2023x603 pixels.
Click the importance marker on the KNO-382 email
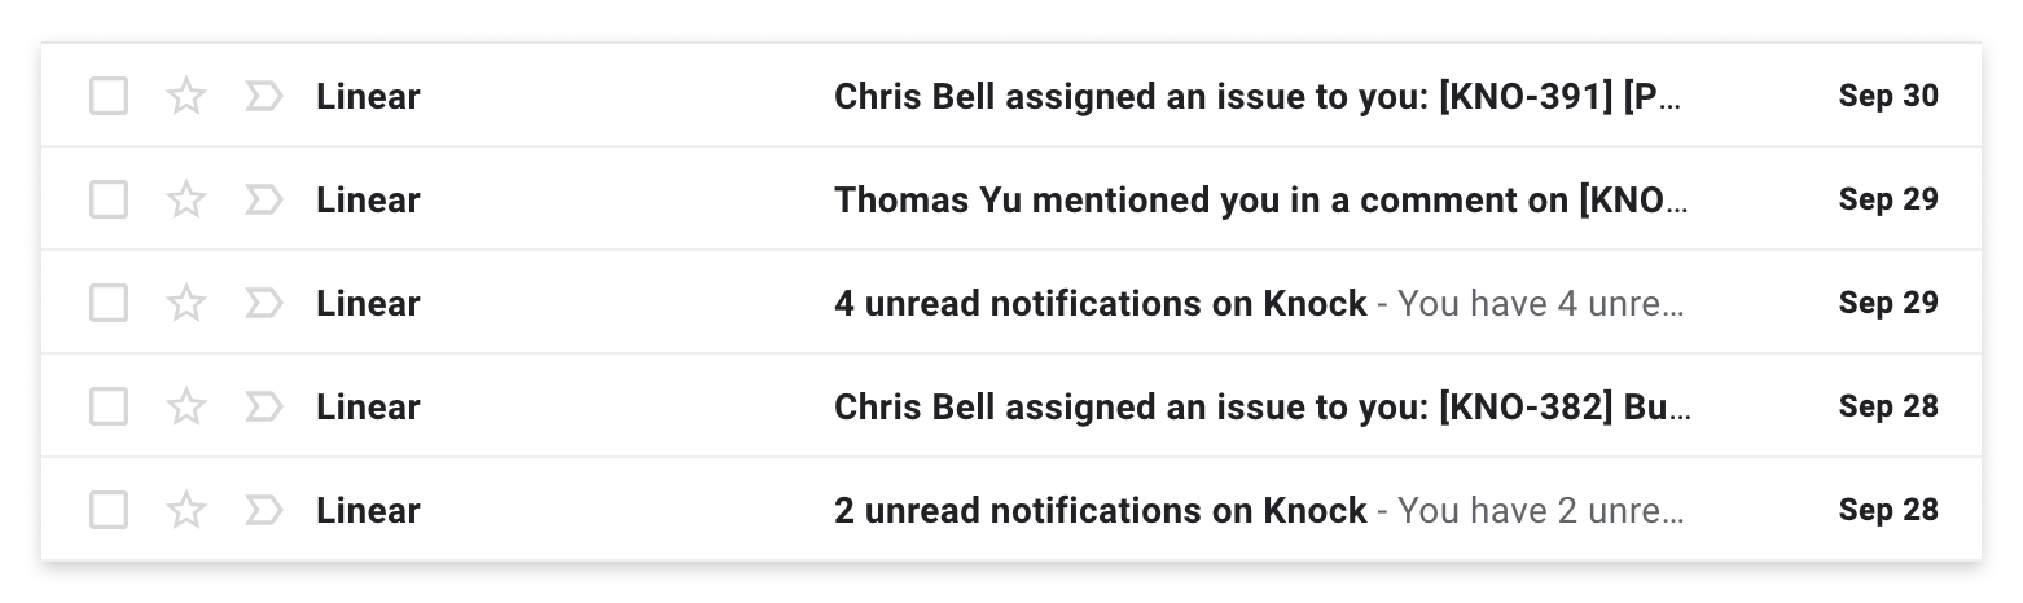click(x=262, y=406)
